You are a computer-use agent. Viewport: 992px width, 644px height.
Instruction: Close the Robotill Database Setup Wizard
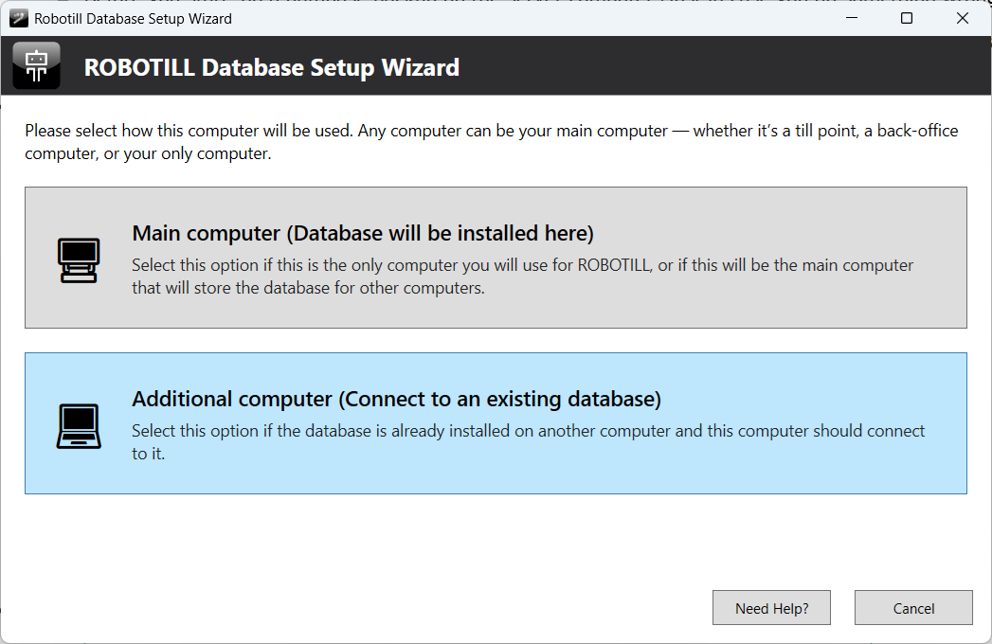pyautogui.click(x=963, y=18)
